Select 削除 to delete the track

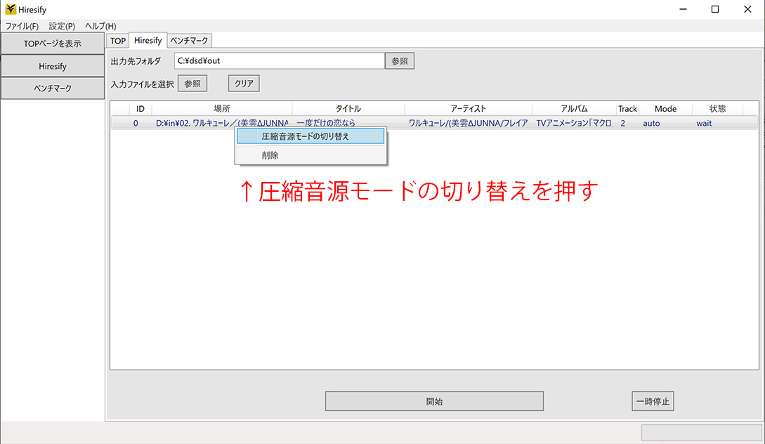point(310,155)
